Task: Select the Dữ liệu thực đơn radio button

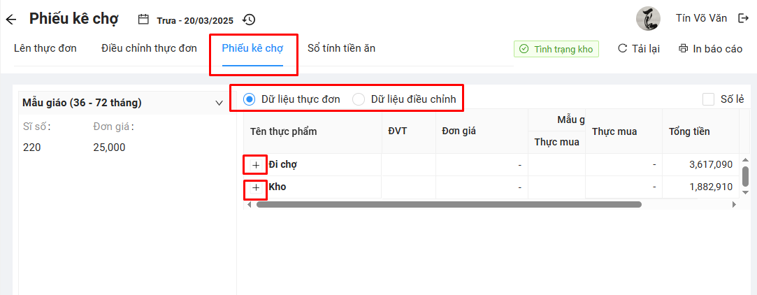Action: pos(249,99)
